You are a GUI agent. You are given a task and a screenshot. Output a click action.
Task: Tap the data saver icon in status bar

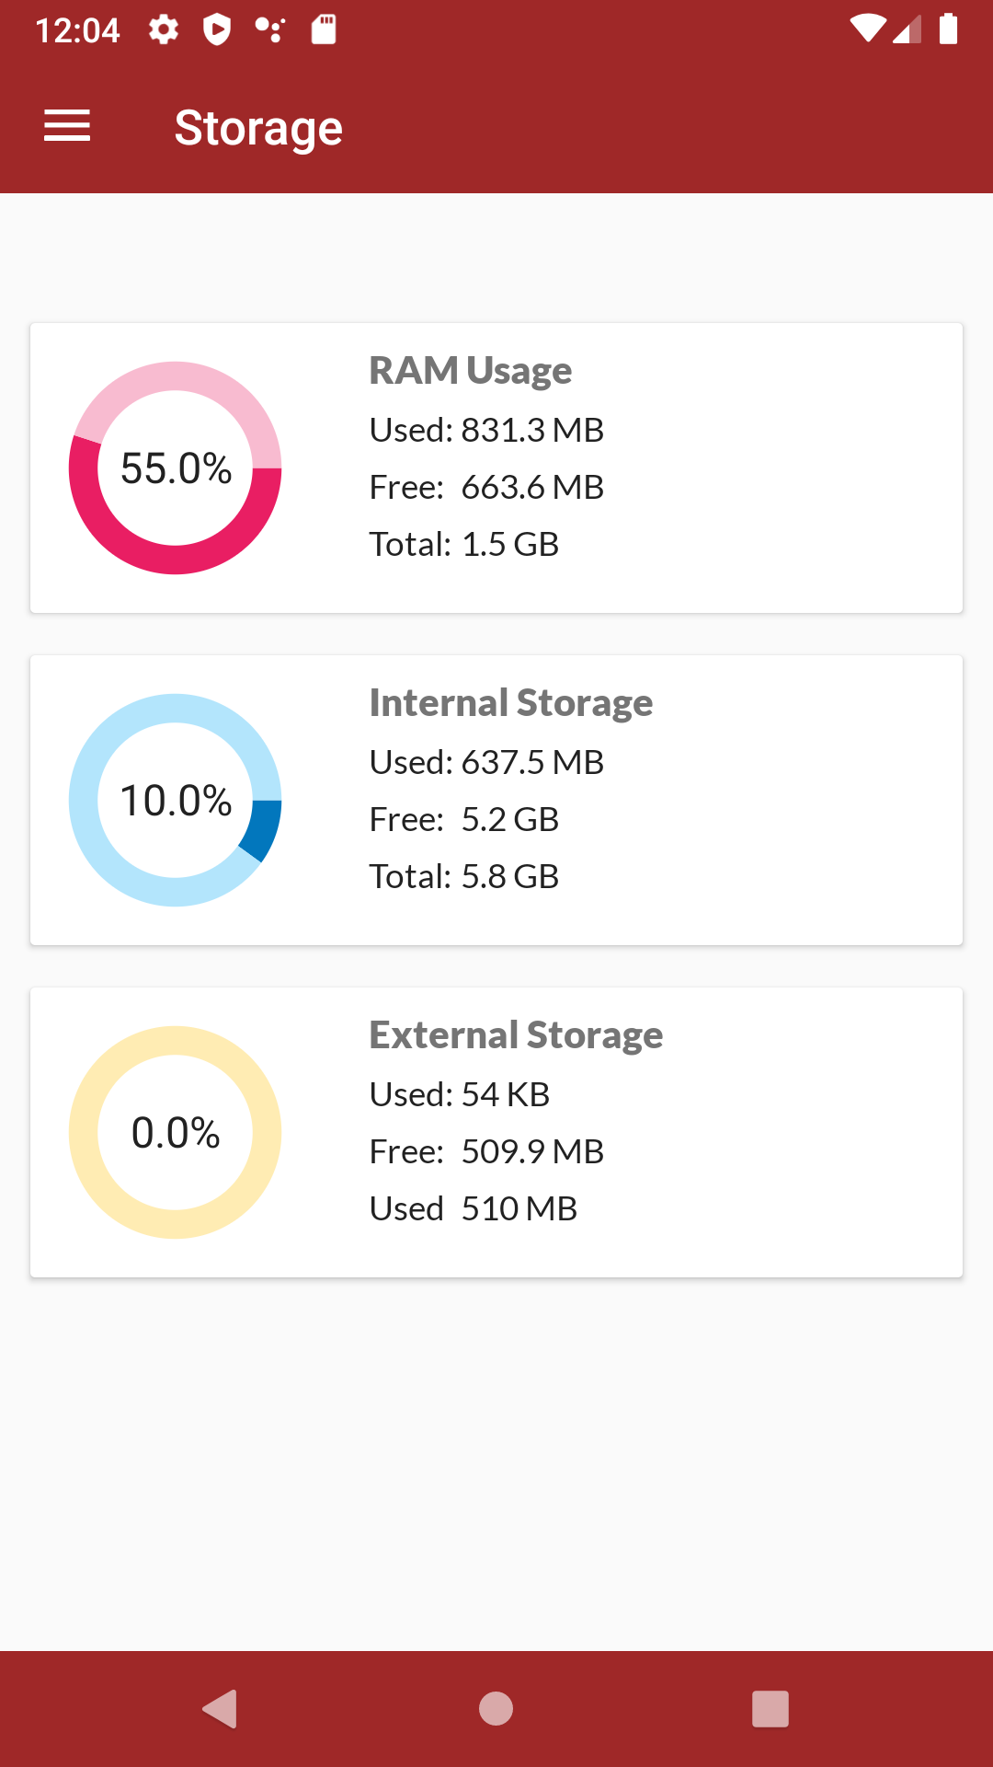[x=271, y=30]
